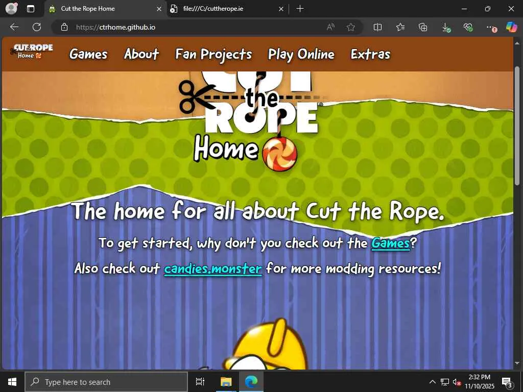Launch the Copilot icon
The image size is (523, 392).
512,27
